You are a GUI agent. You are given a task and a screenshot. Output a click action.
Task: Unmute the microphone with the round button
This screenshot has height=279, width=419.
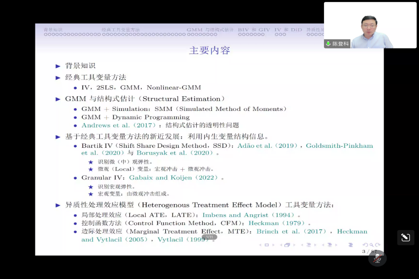tap(377, 259)
